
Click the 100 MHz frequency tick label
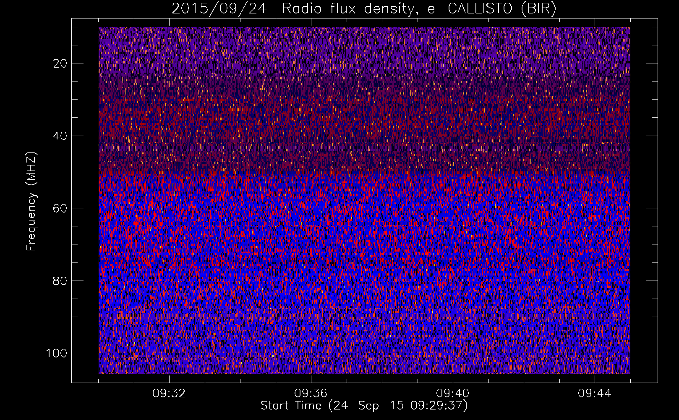click(x=57, y=353)
